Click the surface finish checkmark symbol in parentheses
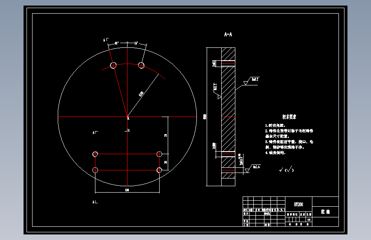371x240 pixels. click(x=289, y=169)
